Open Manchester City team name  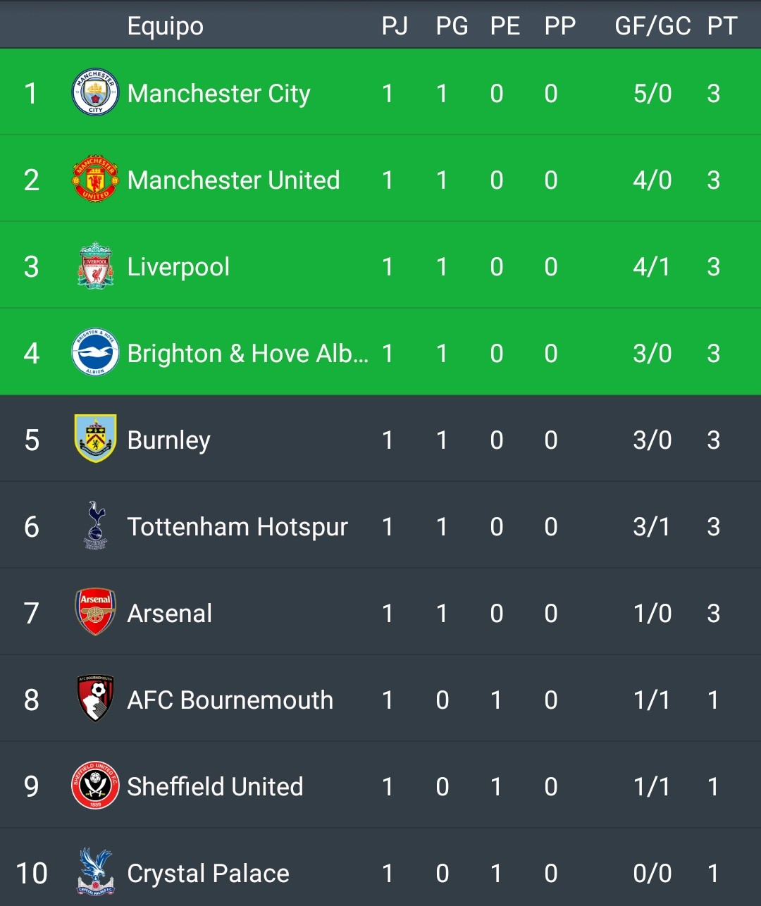coord(218,94)
